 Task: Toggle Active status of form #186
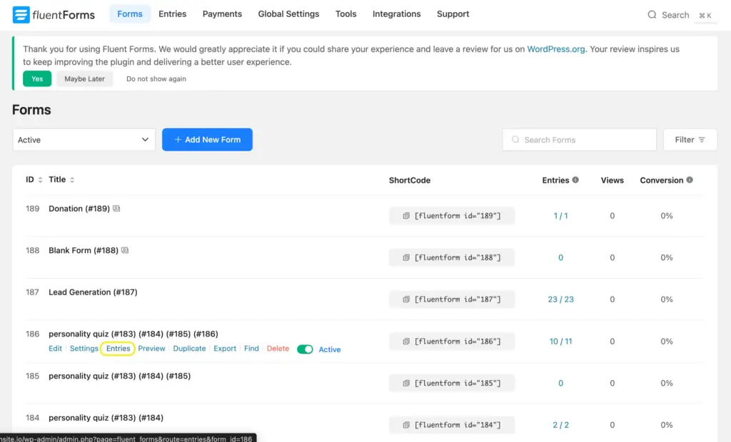pos(305,349)
